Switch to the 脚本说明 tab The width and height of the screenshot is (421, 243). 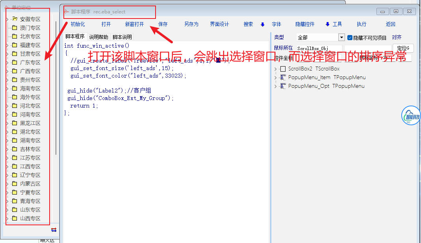(122, 37)
